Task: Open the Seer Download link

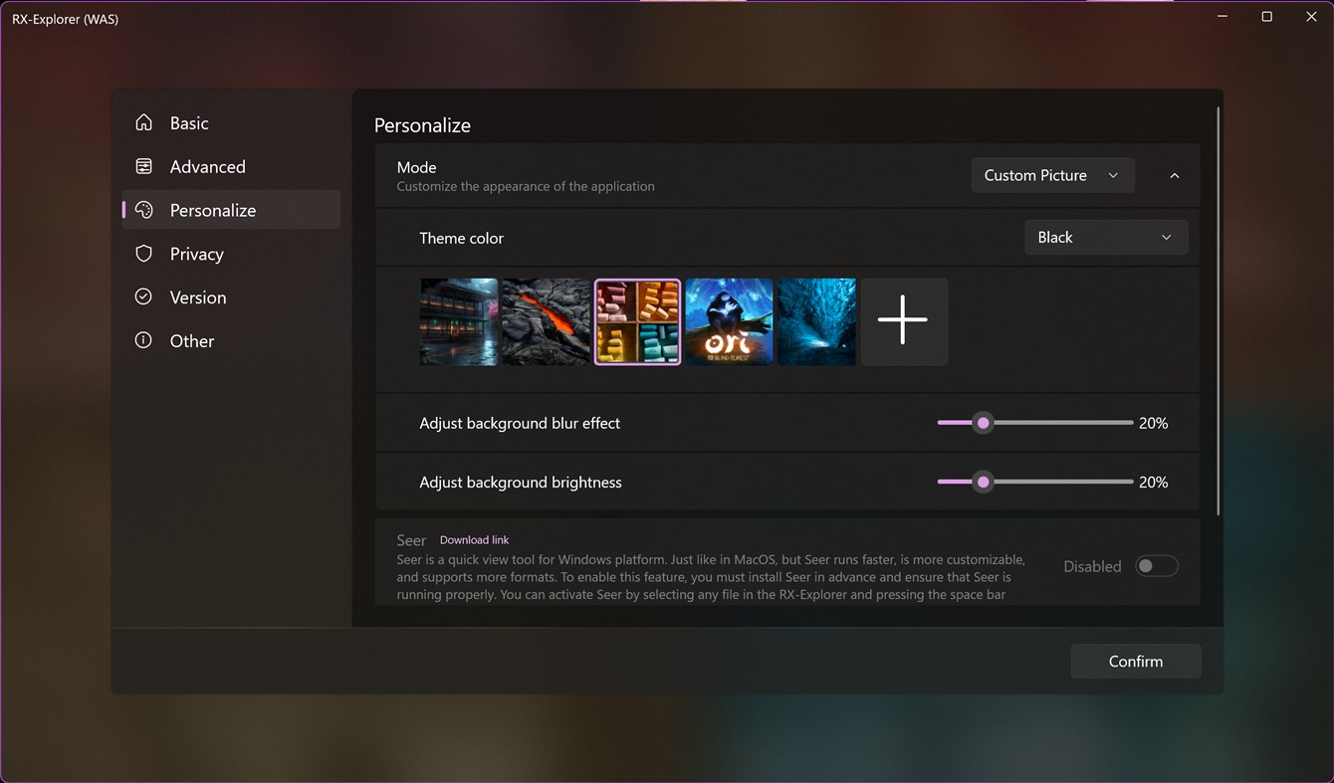Action: pos(474,539)
